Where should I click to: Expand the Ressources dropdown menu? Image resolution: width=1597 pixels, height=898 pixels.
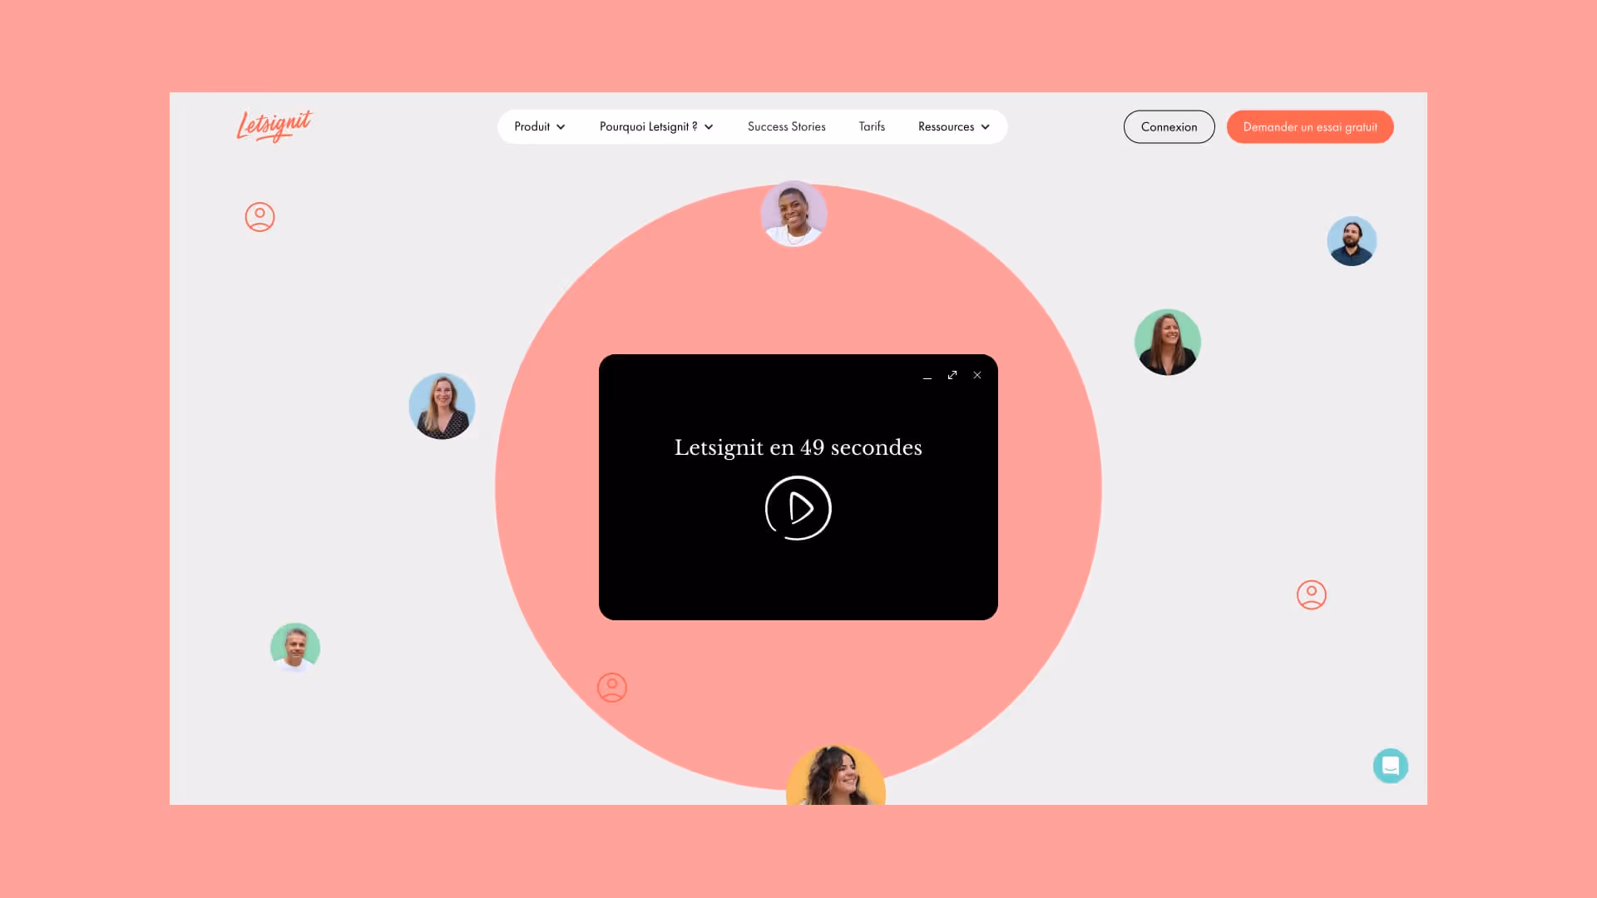[953, 126]
